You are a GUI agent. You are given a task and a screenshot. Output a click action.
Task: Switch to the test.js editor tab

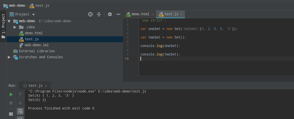[x=171, y=14]
